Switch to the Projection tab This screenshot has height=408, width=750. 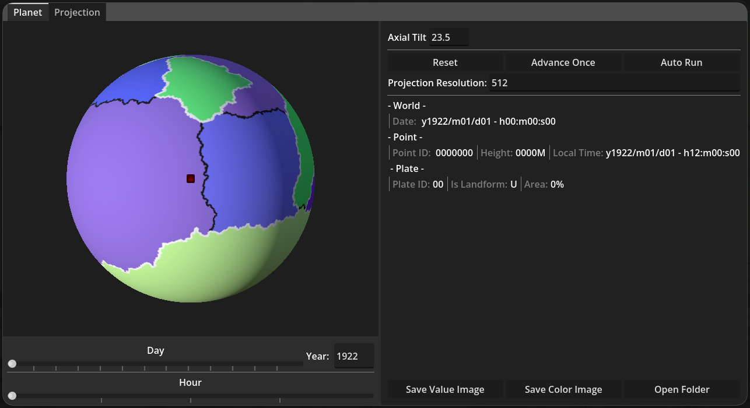77,12
